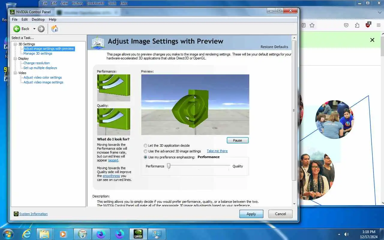
Task: Click the jagged help link
Action: tap(113, 160)
